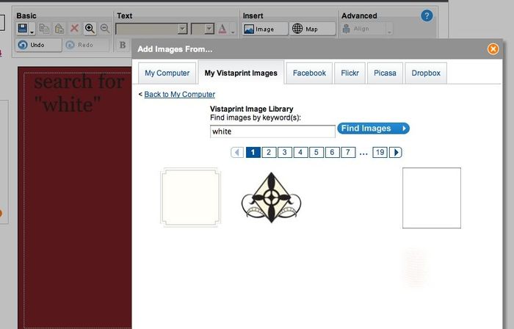Image resolution: width=514 pixels, height=329 pixels.
Task: Click the red X delete icon
Action: [x=74, y=29]
